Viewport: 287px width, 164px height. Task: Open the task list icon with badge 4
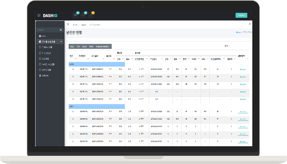click(75, 15)
